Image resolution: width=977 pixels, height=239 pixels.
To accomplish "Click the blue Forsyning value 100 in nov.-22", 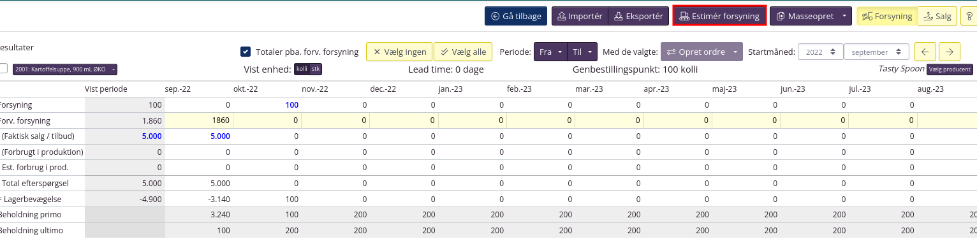I will coord(291,105).
